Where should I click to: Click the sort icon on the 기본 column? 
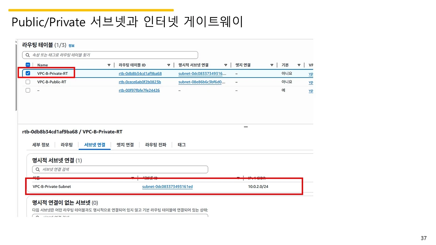click(299, 65)
